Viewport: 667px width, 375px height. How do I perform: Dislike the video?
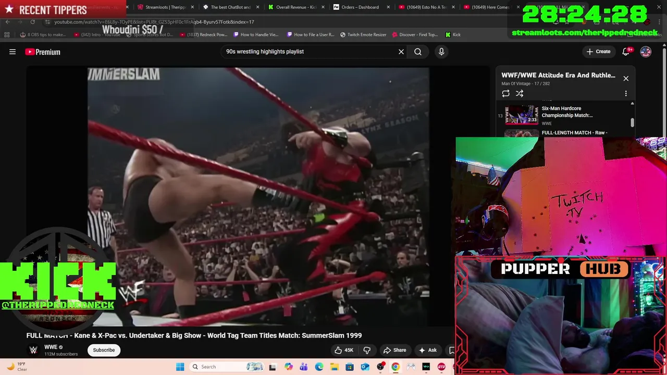(x=367, y=350)
